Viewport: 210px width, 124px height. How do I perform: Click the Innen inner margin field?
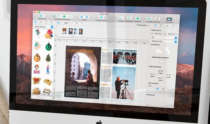pyautogui.click(x=169, y=75)
